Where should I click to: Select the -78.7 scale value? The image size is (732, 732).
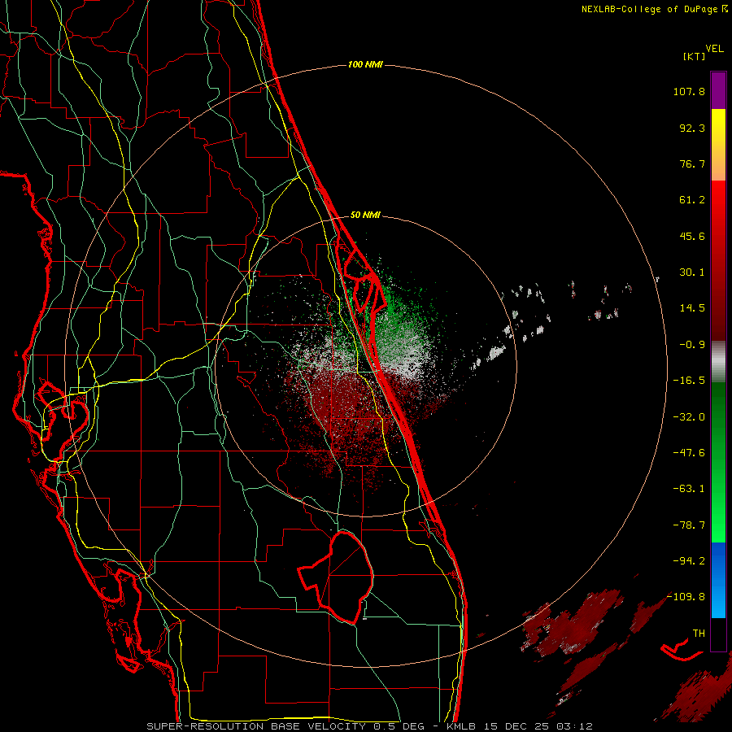pyautogui.click(x=689, y=525)
